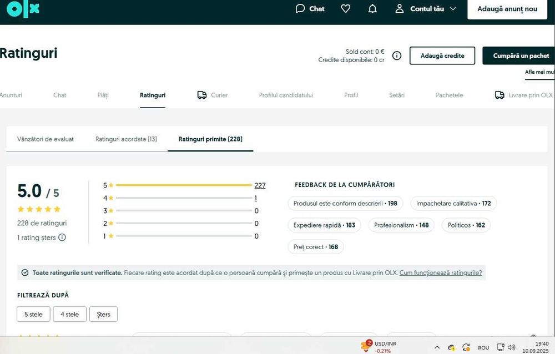Show hidden tray icons chevron
555x354 pixels.
[437, 347]
